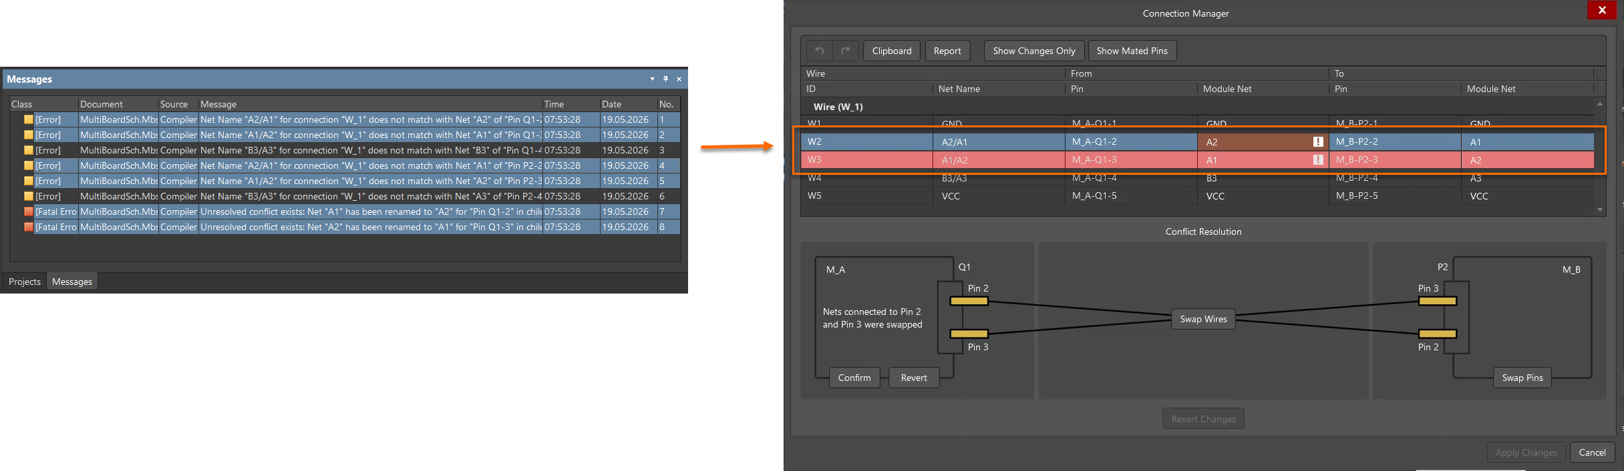This screenshot has height=471, width=1624.
Task: Click Q1 Pin 3 pad in diagram
Action: pyautogui.click(x=969, y=334)
